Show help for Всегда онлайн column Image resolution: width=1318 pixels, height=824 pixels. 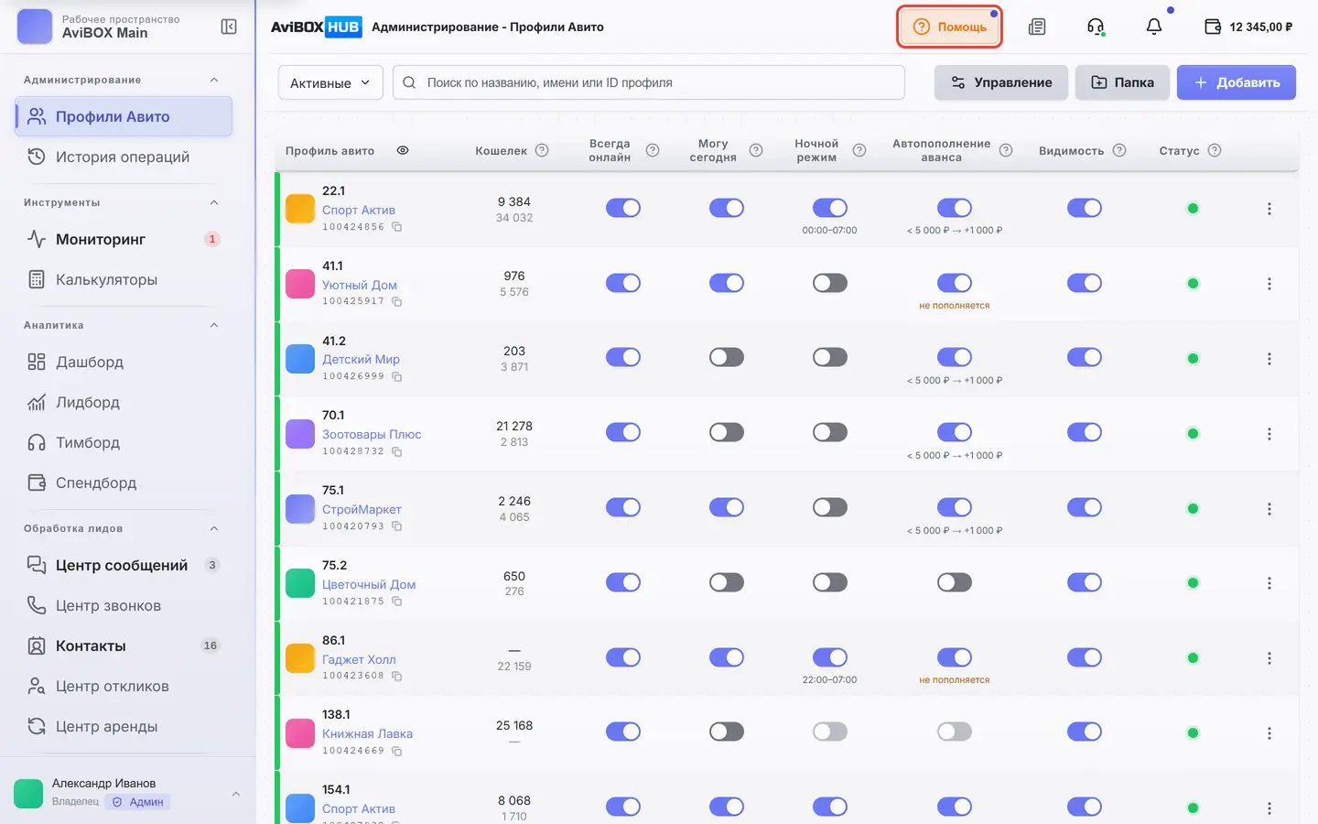click(x=653, y=150)
